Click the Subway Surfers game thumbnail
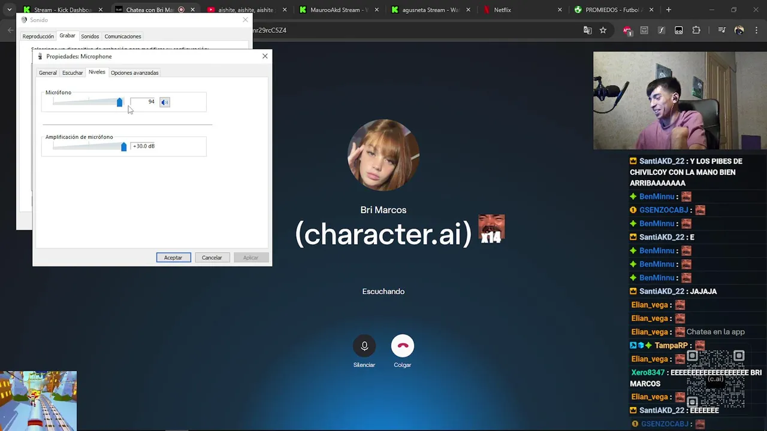This screenshot has height=431, width=767. pyautogui.click(x=38, y=400)
